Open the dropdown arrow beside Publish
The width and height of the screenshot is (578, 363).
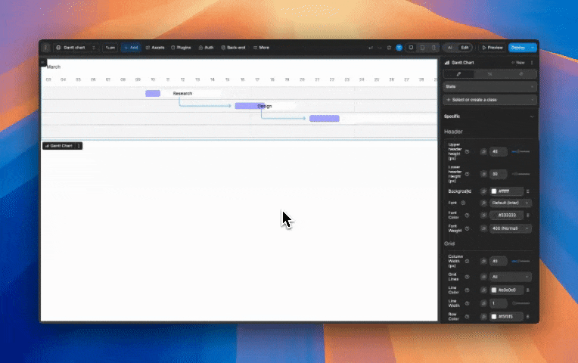click(x=533, y=48)
